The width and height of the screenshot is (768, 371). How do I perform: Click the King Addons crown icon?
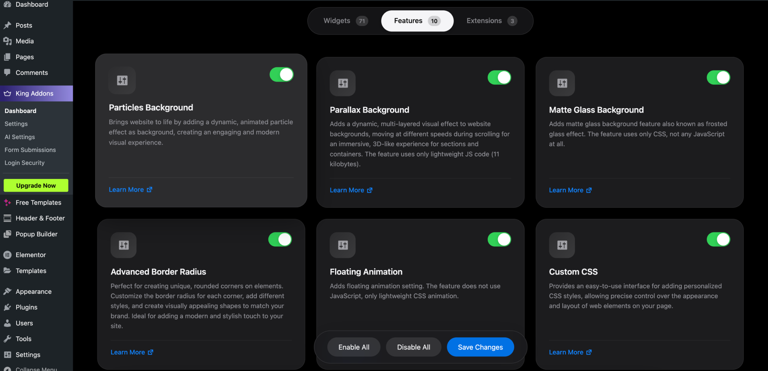(8, 93)
